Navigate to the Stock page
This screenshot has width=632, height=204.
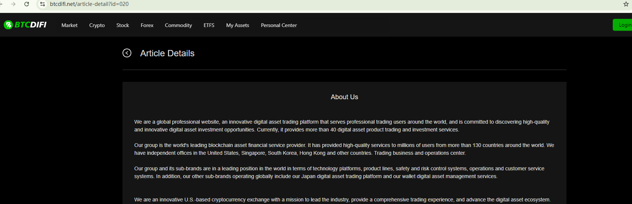[x=123, y=25]
